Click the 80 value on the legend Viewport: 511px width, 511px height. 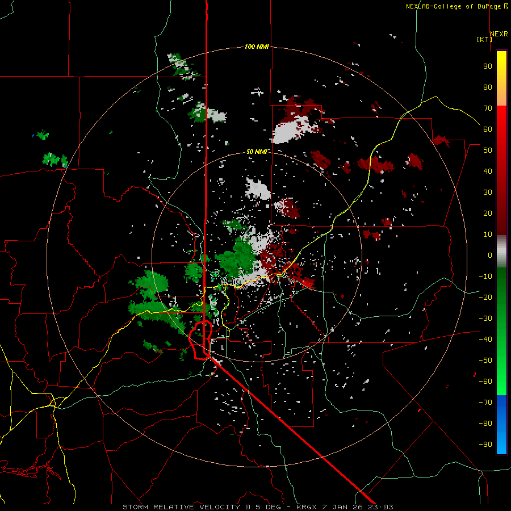(x=488, y=87)
